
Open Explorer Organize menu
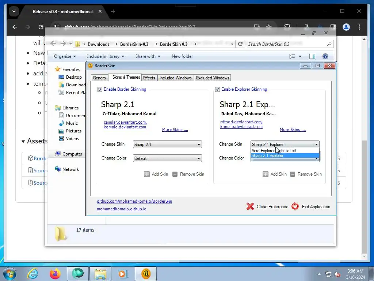65,56
